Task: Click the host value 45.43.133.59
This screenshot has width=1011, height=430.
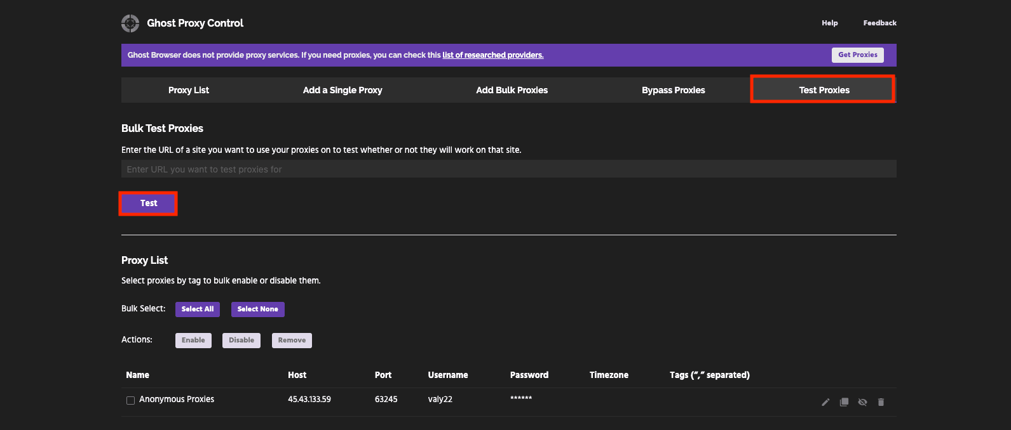Action: 309,399
